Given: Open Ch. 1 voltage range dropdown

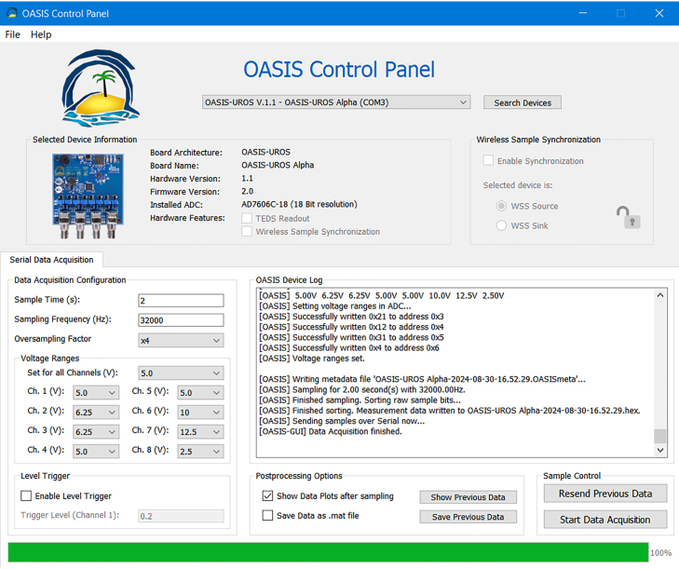Looking at the screenshot, I should click(96, 393).
